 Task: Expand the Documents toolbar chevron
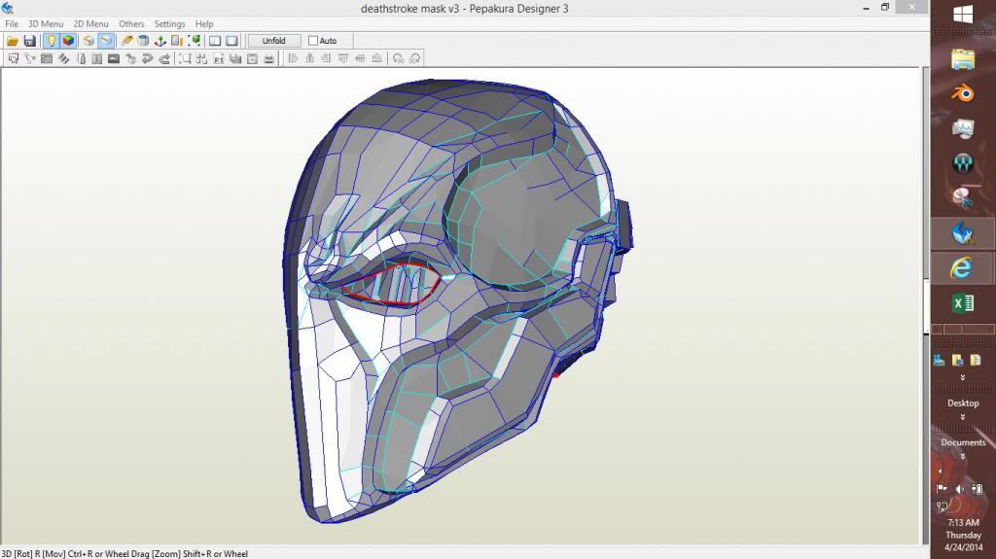[x=962, y=456]
